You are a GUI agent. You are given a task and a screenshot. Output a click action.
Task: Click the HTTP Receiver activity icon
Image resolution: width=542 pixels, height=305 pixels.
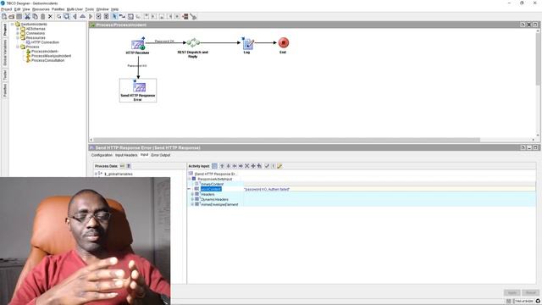[137, 44]
